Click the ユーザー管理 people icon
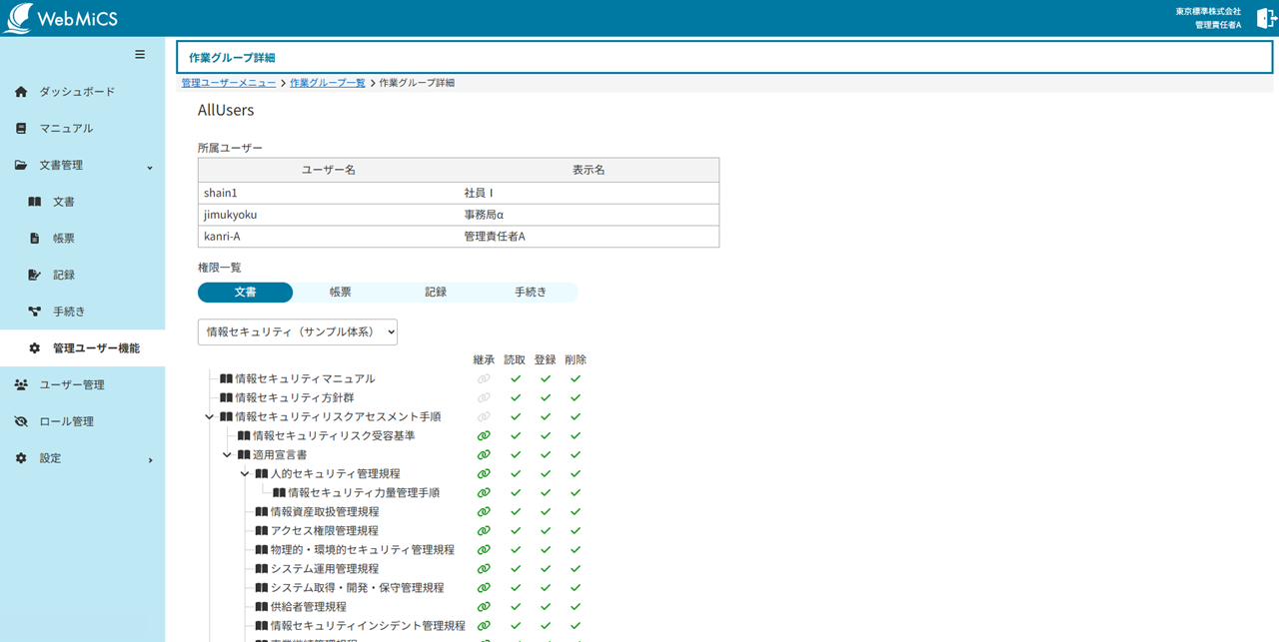The width and height of the screenshot is (1279, 642). [21, 385]
